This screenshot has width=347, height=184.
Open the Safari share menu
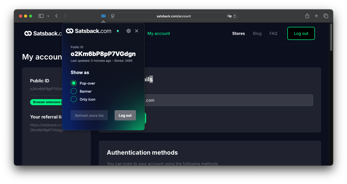(x=307, y=16)
